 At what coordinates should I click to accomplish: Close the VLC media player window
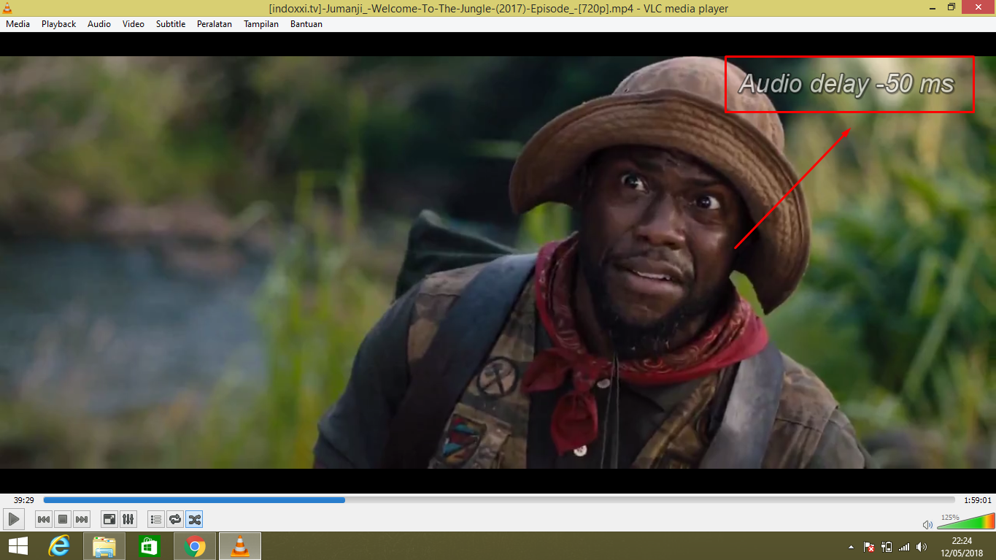coord(979,7)
